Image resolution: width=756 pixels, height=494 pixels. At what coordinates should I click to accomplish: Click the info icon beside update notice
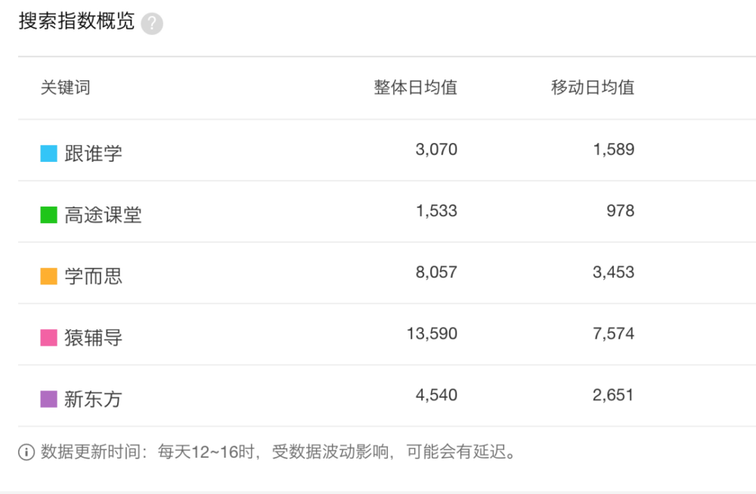click(x=26, y=452)
